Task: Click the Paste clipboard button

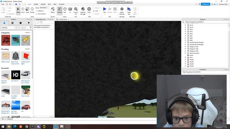Action: 3,10
